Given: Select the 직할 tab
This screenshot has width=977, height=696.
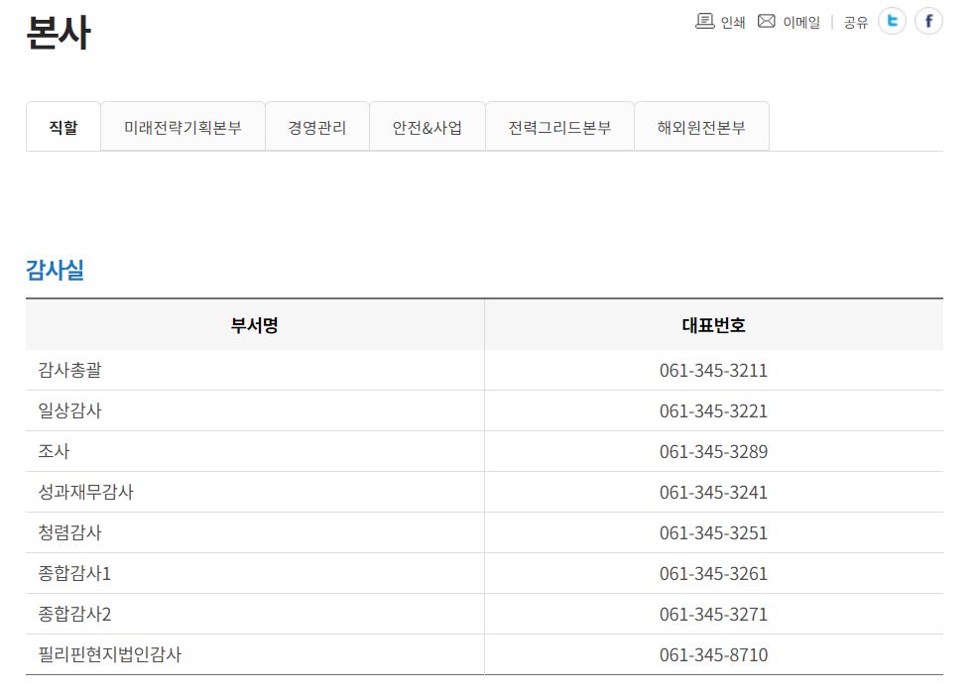Looking at the screenshot, I should tap(62, 127).
